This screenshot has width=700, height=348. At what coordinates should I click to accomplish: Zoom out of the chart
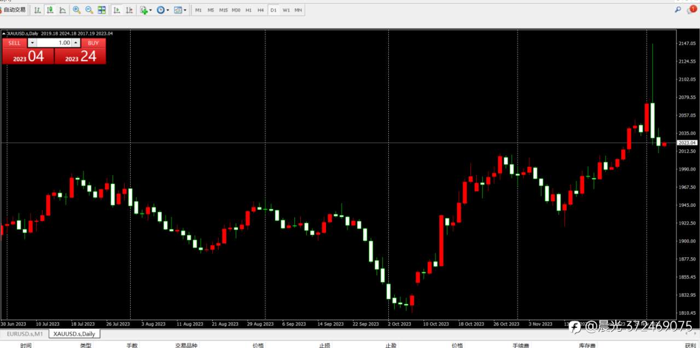click(x=89, y=10)
